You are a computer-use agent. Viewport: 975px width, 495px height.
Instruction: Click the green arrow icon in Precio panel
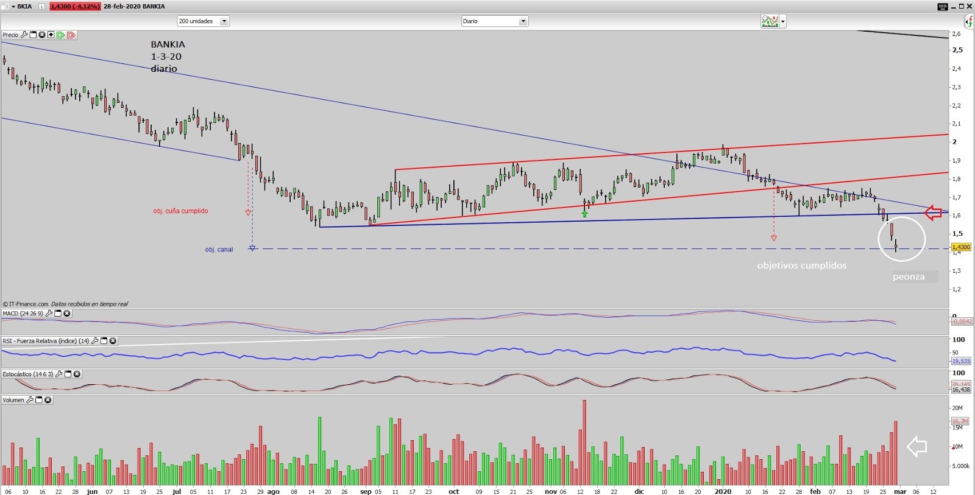tap(61, 35)
